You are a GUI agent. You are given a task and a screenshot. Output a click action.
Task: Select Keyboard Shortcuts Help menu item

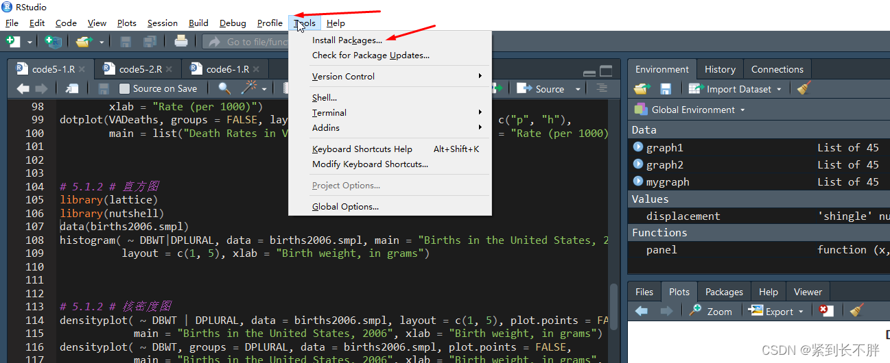point(390,149)
